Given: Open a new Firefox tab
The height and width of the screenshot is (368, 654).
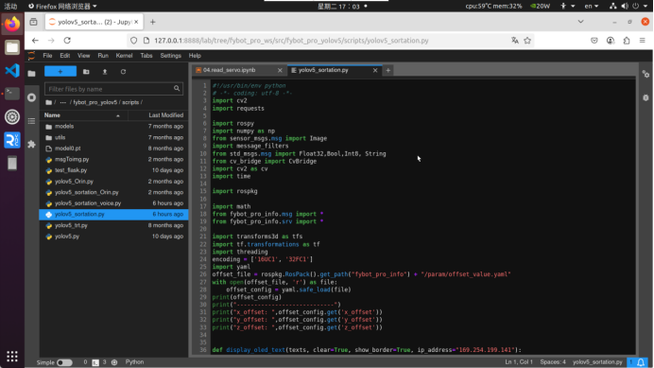Looking at the screenshot, I should (x=153, y=22).
